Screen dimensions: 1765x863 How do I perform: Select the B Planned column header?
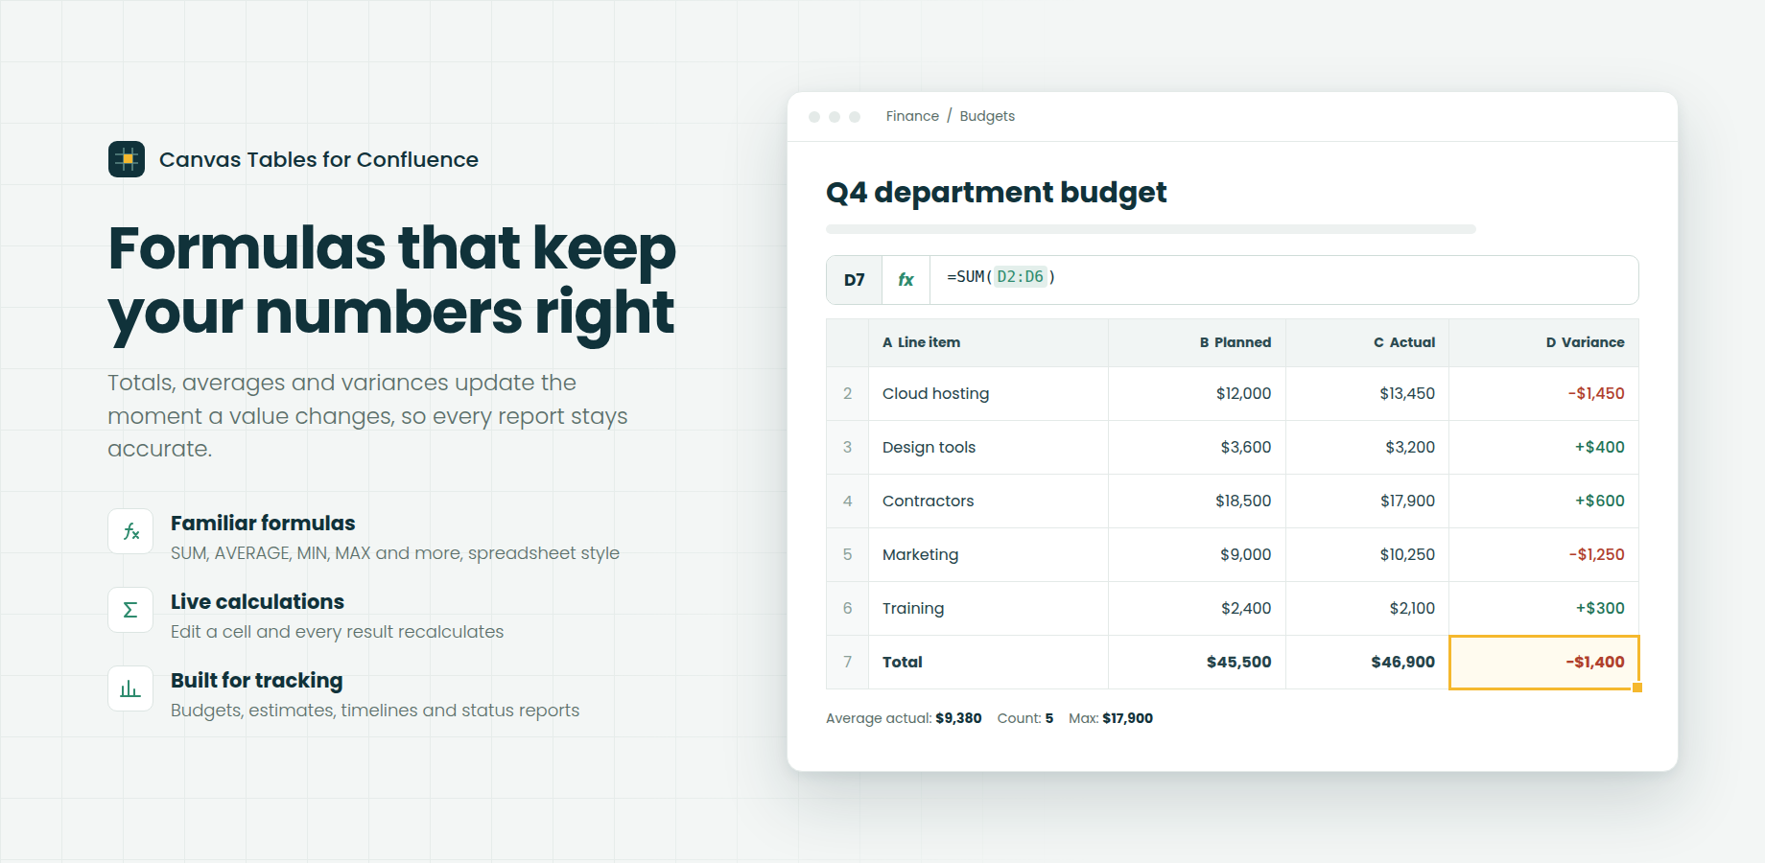(1197, 342)
